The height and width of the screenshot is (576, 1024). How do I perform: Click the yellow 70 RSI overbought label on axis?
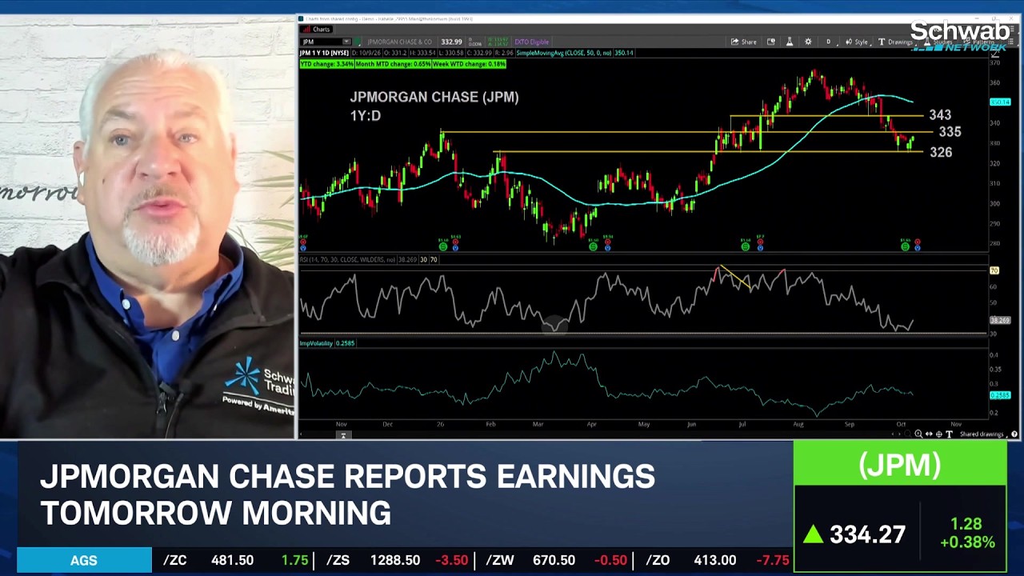(x=994, y=271)
